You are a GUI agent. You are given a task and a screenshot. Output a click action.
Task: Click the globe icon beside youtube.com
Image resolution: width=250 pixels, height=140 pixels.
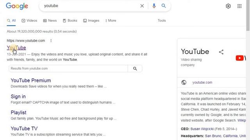pyautogui.click(x=184, y=82)
